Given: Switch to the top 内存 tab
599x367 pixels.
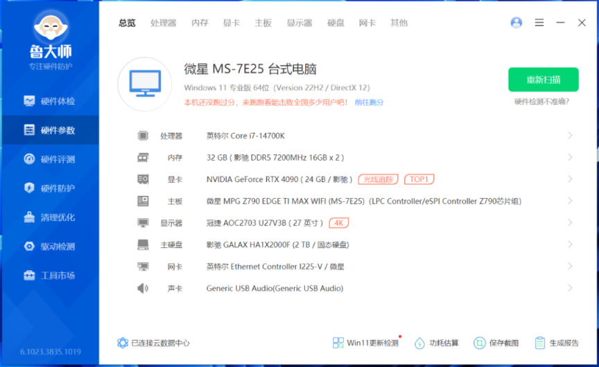Looking at the screenshot, I should (200, 23).
